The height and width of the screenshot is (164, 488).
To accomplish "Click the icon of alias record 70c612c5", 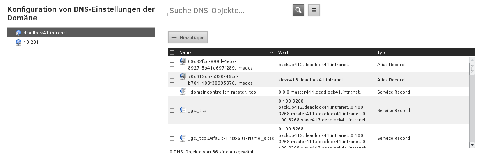I will click(x=183, y=77).
